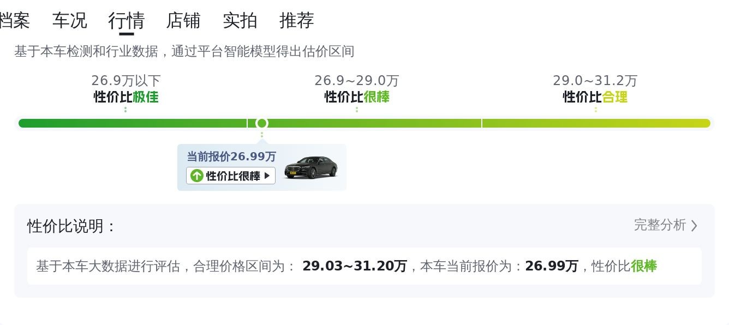Click the circular marker on the price bar
The width and height of the screenshot is (729, 325).
pyautogui.click(x=262, y=123)
